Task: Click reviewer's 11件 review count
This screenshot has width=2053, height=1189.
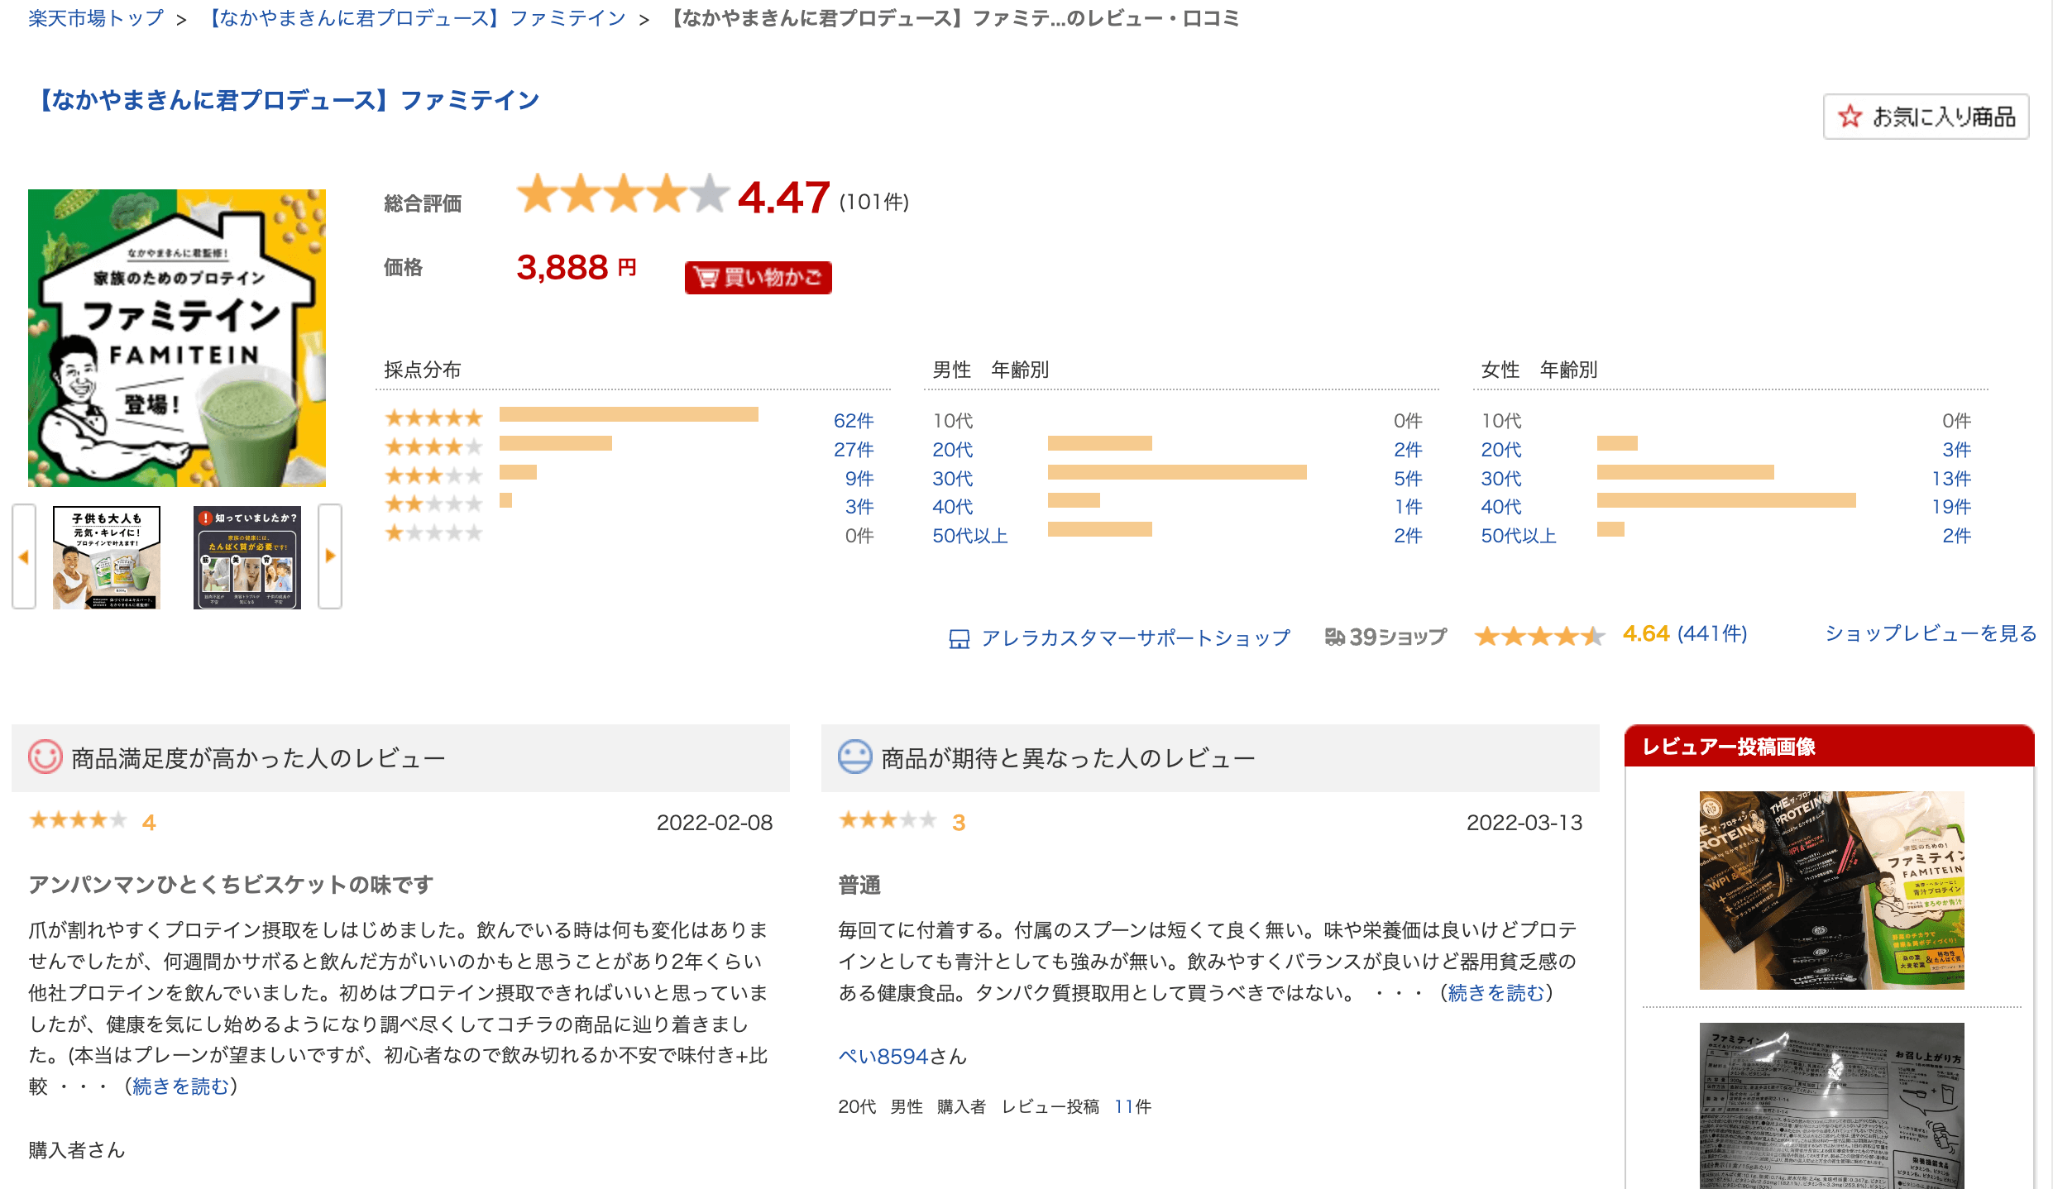Action: 1132,1106
